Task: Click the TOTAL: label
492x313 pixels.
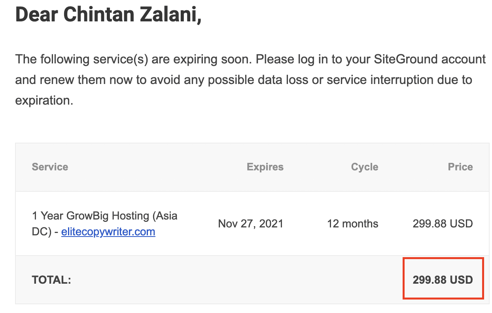Action: pos(51,280)
